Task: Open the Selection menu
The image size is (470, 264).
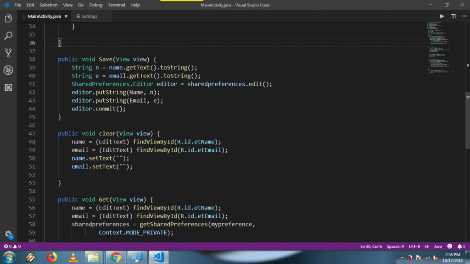Action: (48, 5)
